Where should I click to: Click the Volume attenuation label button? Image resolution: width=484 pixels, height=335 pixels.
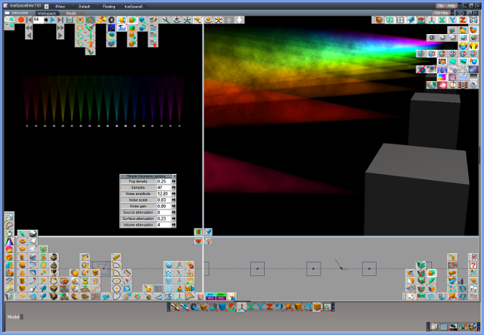click(x=138, y=225)
